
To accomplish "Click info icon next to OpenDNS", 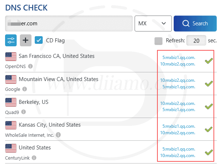I will tap(30, 67).
